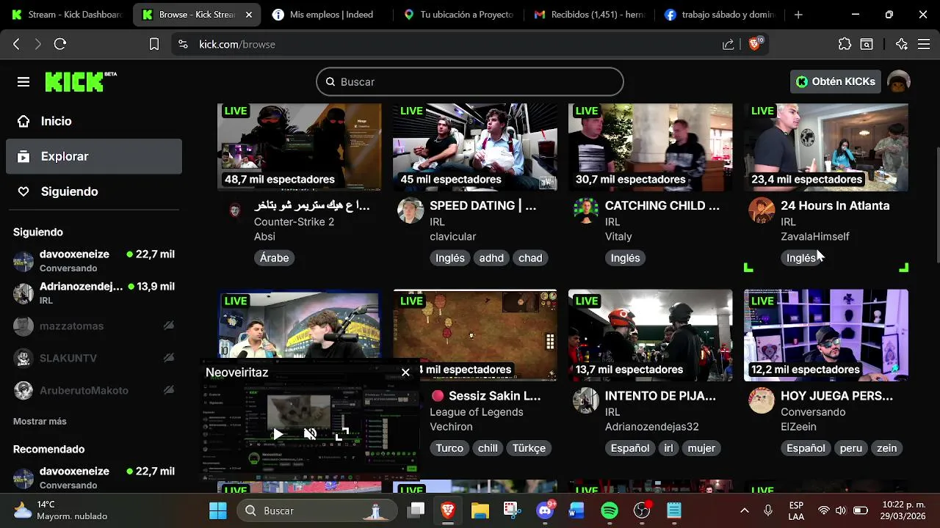Viewport: 940px width, 528px height.
Task: Open the CATCHING CHILD stream thumbnail
Action: click(x=650, y=147)
